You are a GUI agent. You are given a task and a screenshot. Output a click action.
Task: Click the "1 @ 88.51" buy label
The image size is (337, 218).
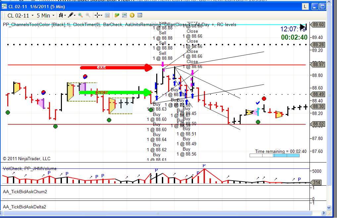187,134
